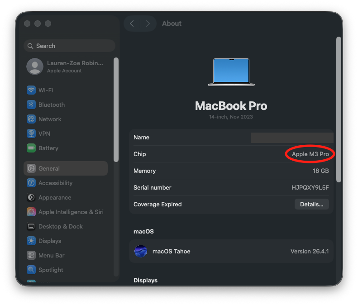The height and width of the screenshot is (305, 358).
Task: Open the Network globe icon
Action: pos(31,119)
